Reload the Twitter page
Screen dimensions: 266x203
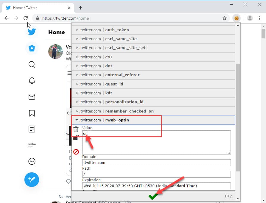pyautogui.click(x=26, y=18)
